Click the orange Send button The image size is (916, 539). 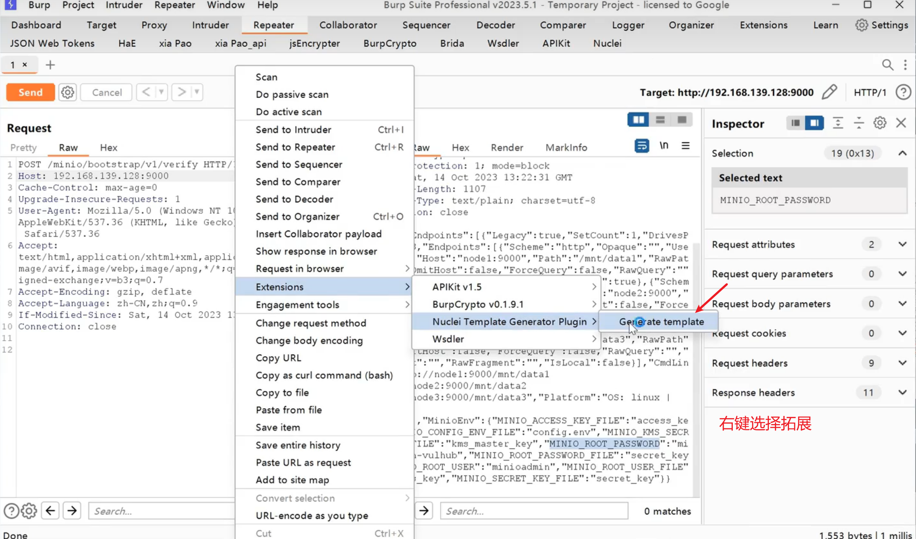pos(30,92)
